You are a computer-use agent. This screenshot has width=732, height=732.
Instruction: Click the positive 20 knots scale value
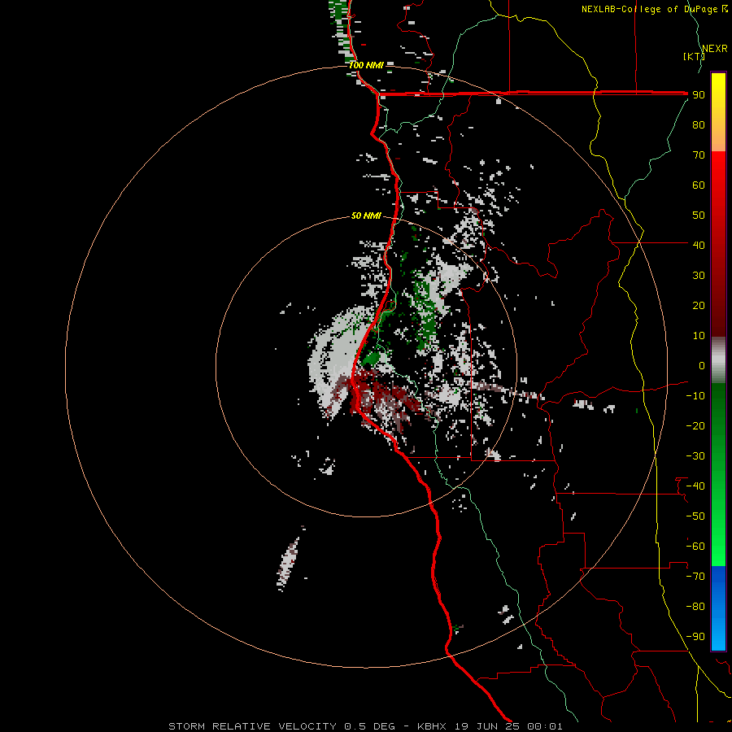699,305
